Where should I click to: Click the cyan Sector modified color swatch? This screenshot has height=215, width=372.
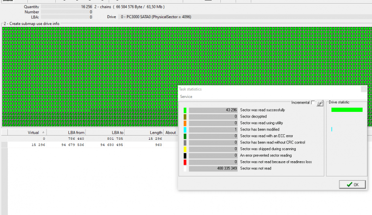pyautogui.click(x=185, y=130)
